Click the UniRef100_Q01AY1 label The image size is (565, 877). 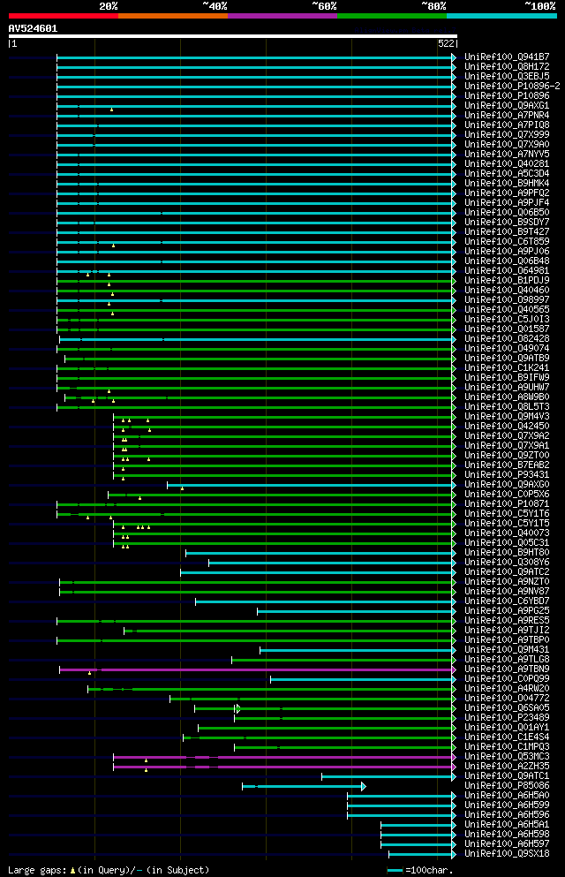click(x=507, y=727)
